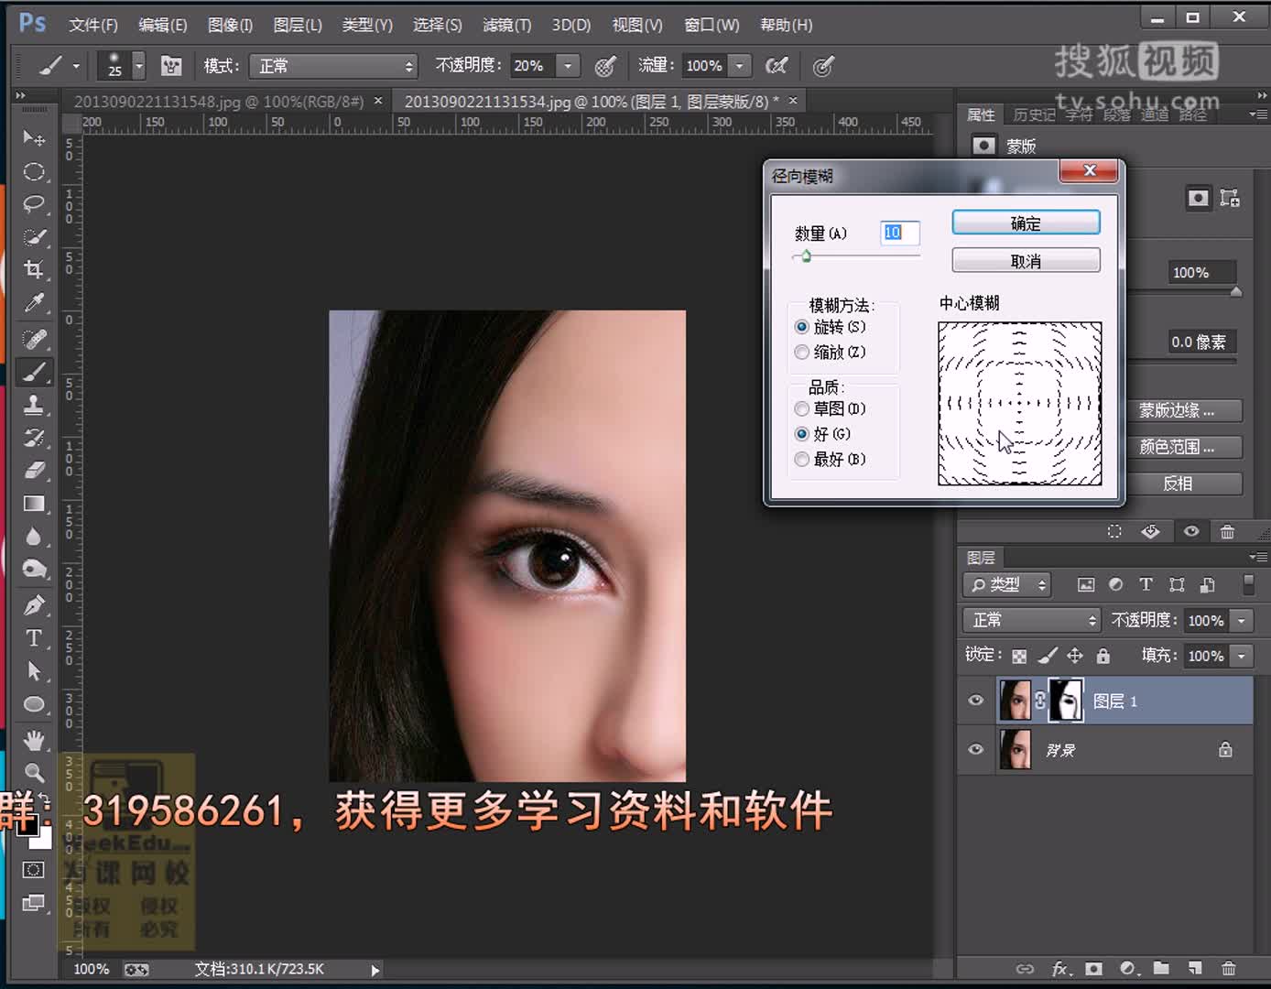Open the 流量 flow dropdown arrow
1271x989 pixels.
point(740,65)
